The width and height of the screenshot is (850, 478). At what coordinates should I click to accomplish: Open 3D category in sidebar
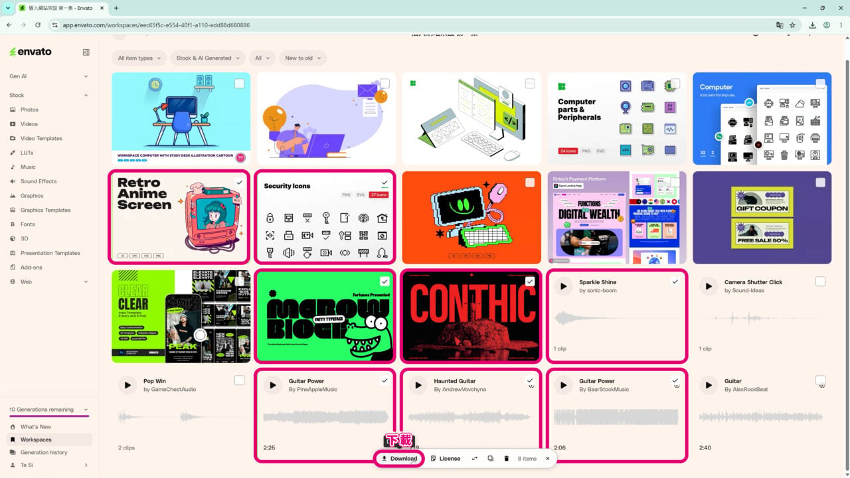[x=25, y=238]
